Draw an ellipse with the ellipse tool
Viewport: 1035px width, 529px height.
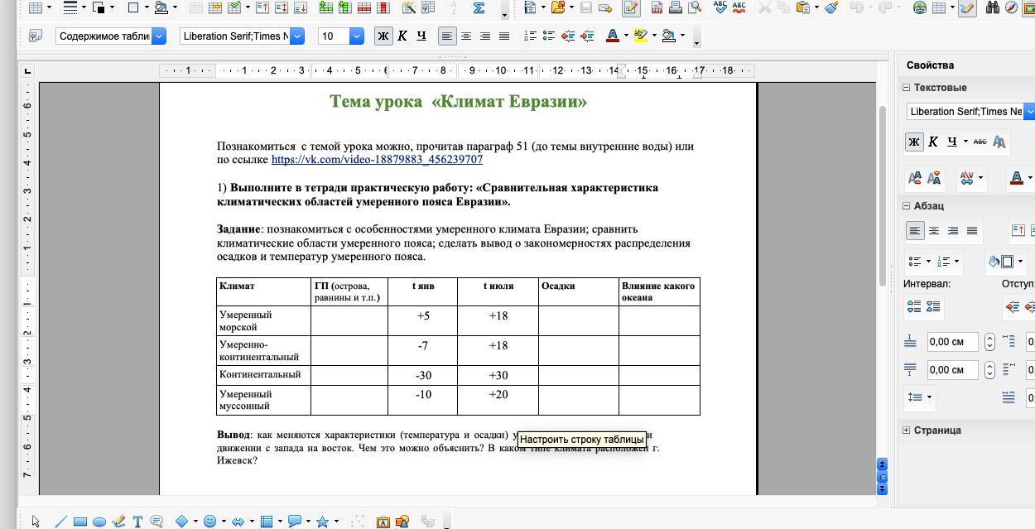pos(99,522)
